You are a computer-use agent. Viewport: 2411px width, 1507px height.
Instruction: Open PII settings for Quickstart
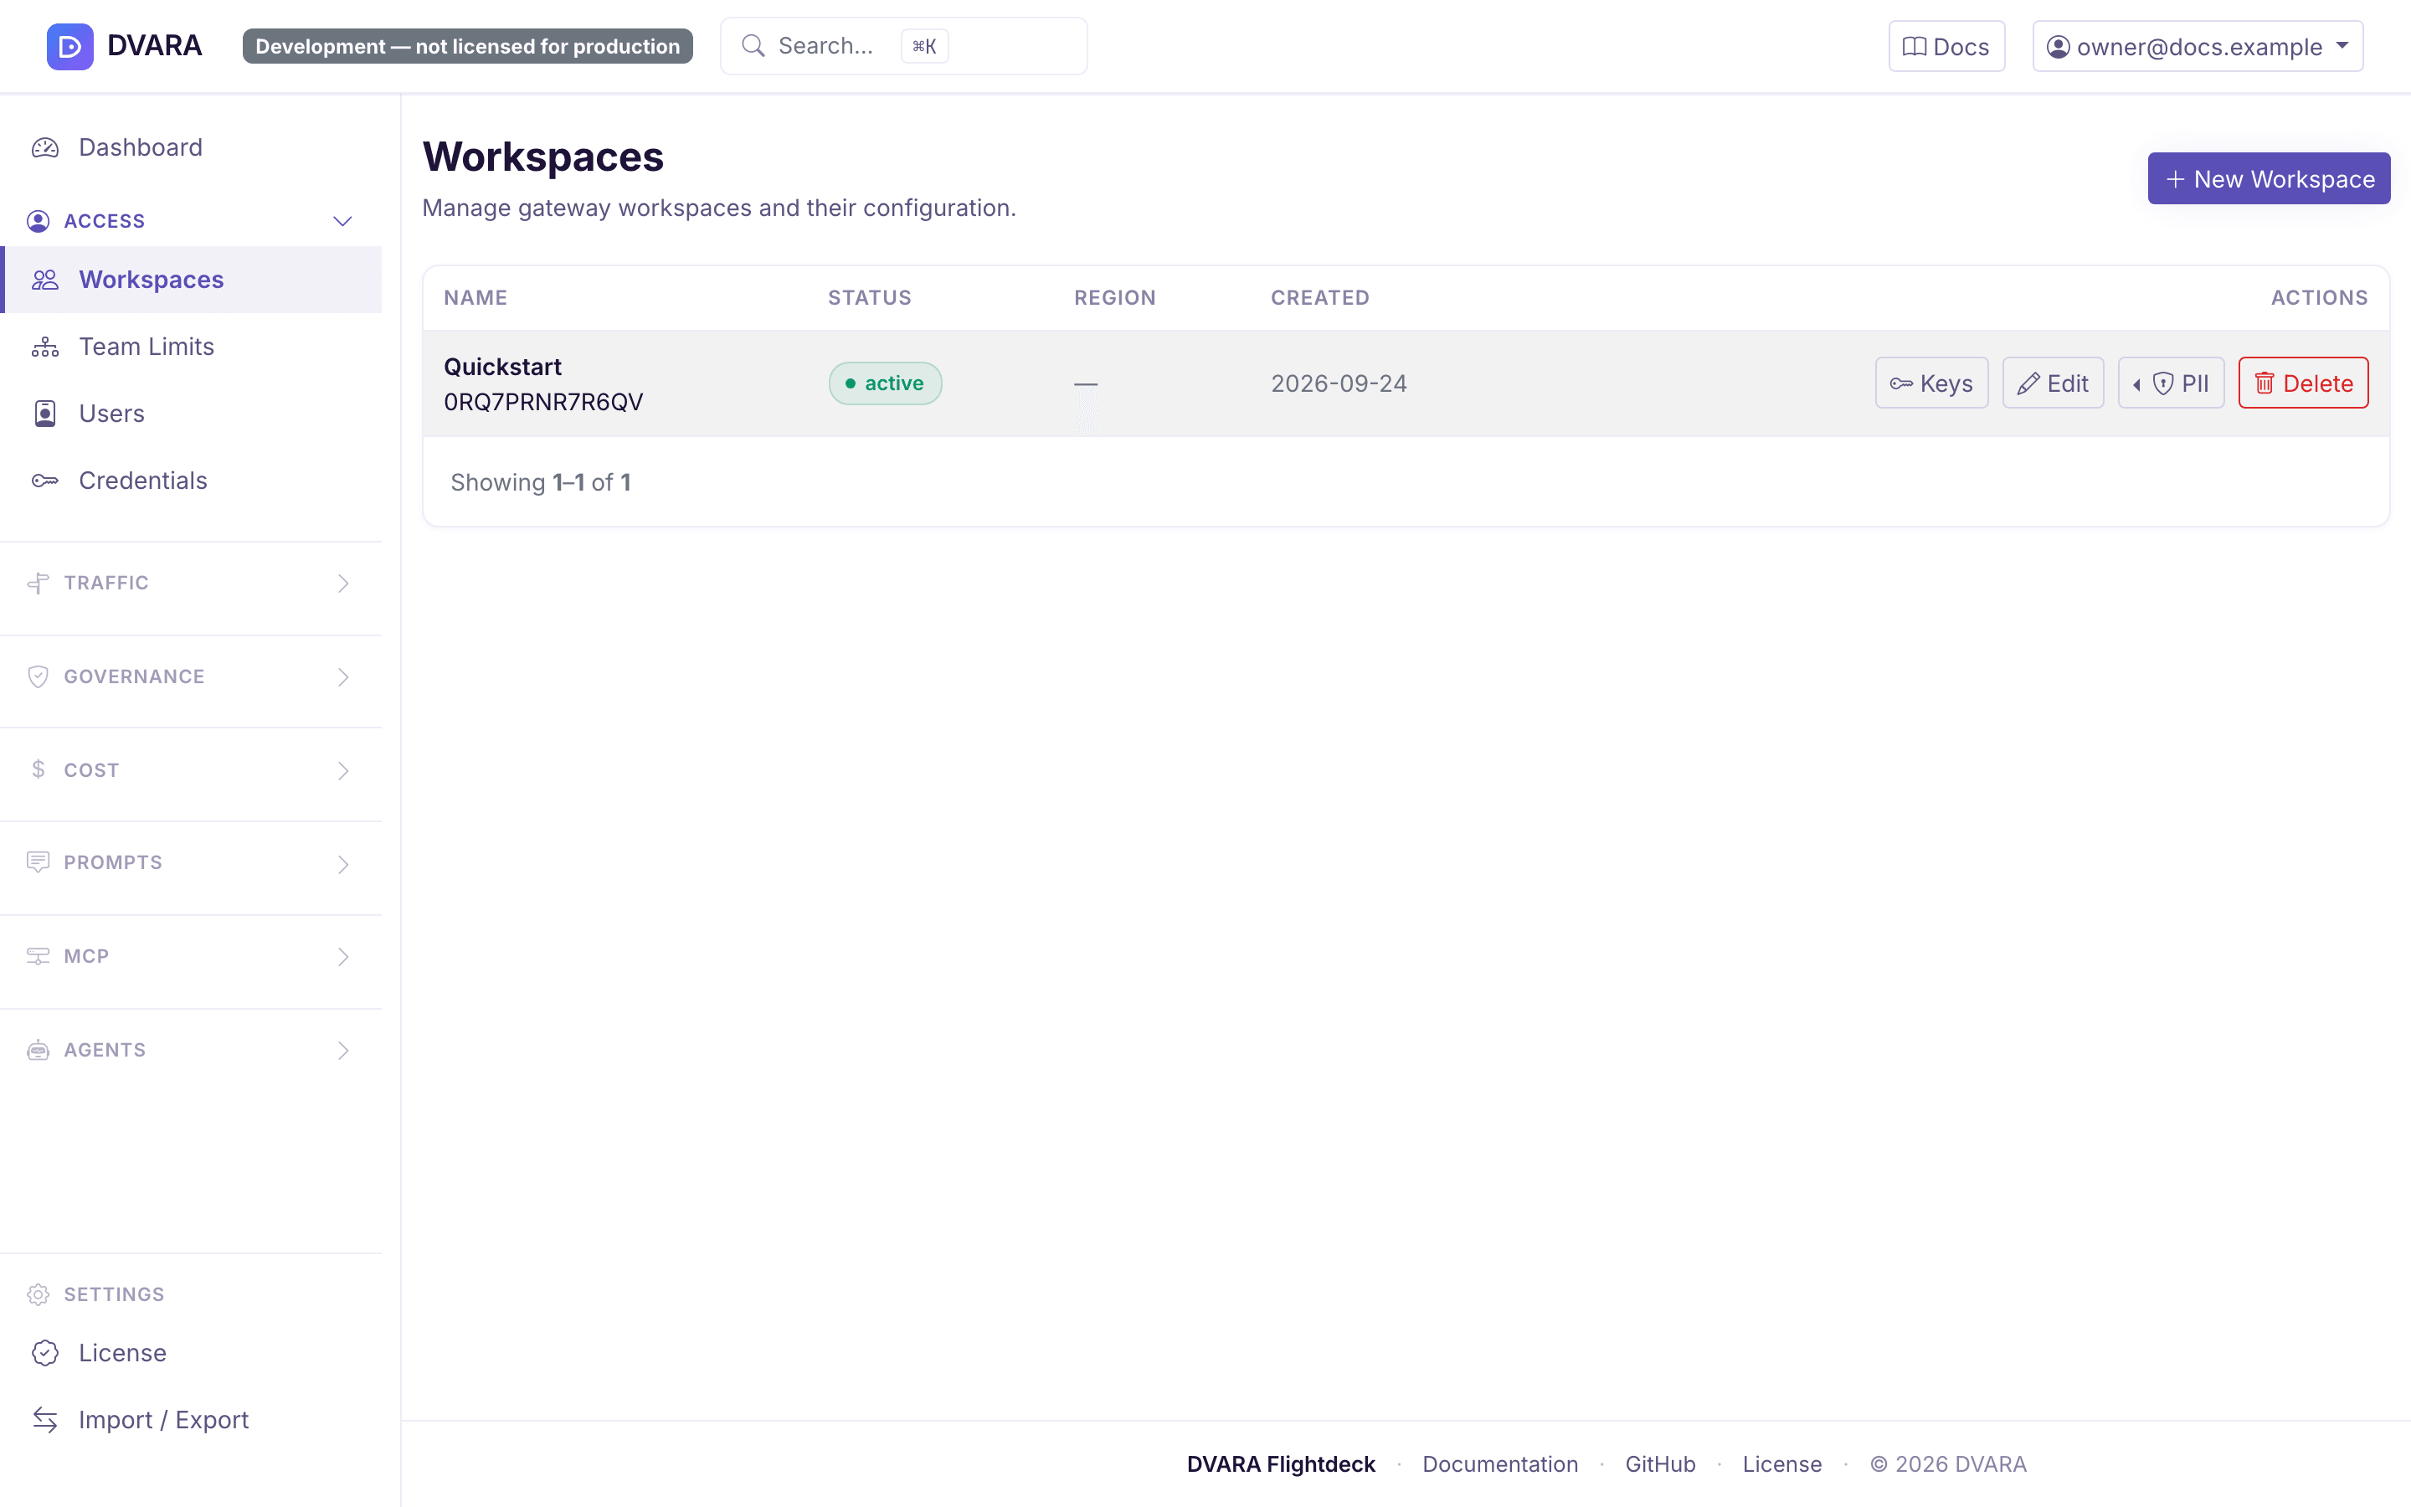click(x=2171, y=383)
